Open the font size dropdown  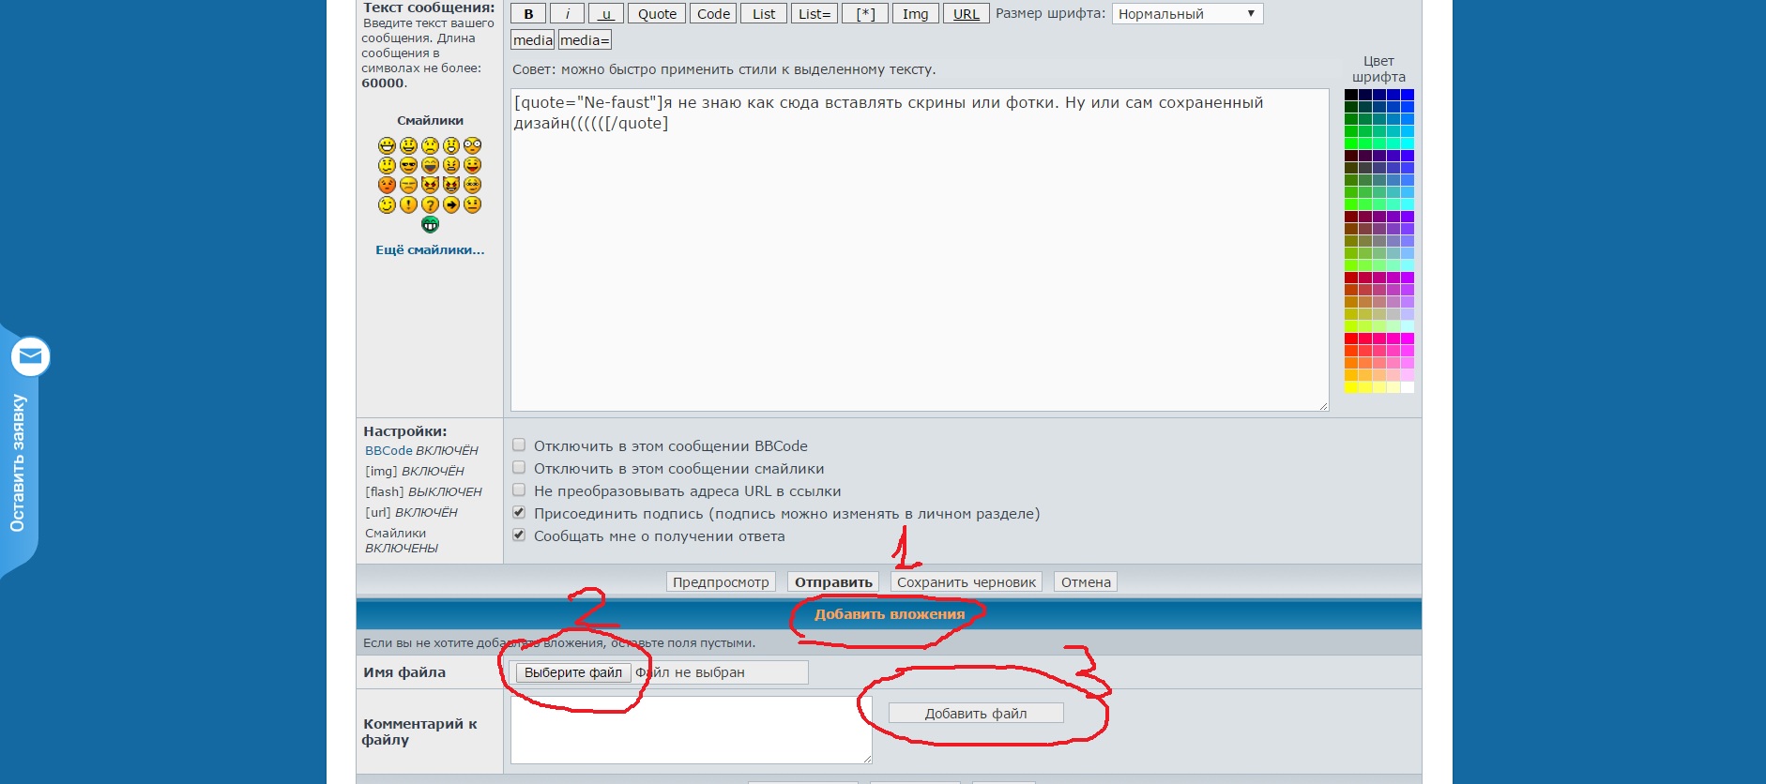(1187, 14)
